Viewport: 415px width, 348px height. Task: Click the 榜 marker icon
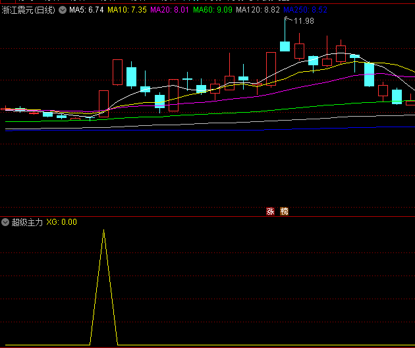tap(284, 212)
